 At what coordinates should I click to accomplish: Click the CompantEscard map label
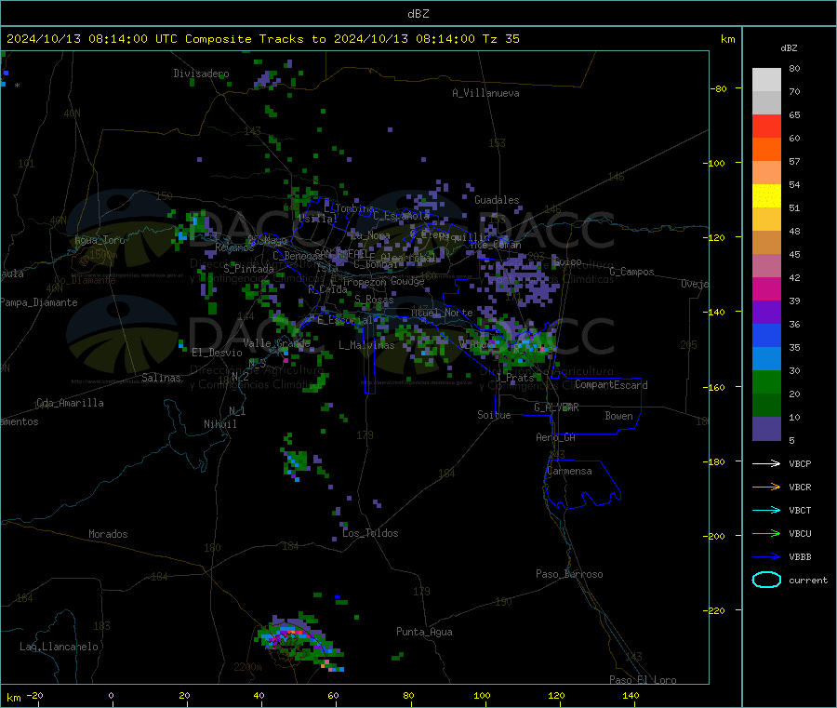[611, 384]
